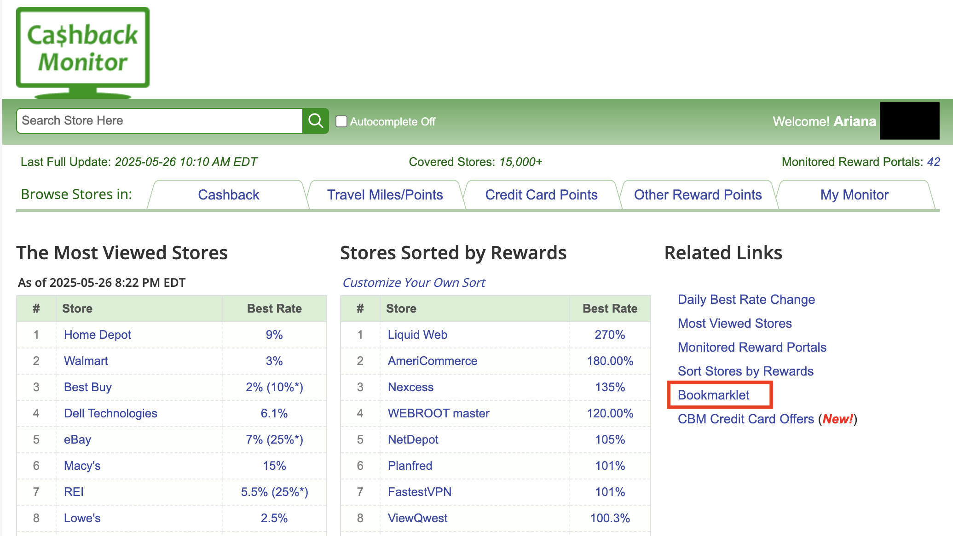The image size is (953, 536).
Task: Open the REI store link
Action: 74,492
